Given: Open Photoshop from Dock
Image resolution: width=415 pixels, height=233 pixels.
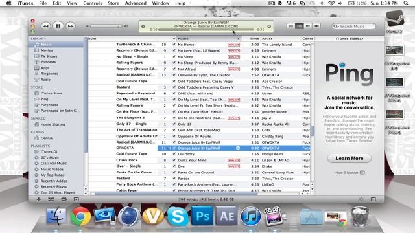Looking at the screenshot, I should point(202,216).
